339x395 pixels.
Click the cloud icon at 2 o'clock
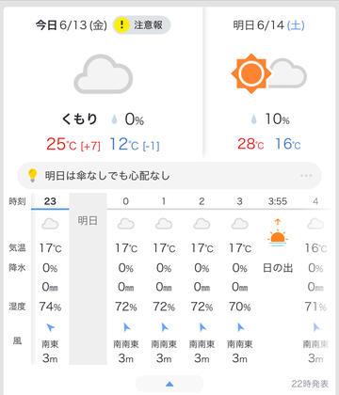coord(202,224)
